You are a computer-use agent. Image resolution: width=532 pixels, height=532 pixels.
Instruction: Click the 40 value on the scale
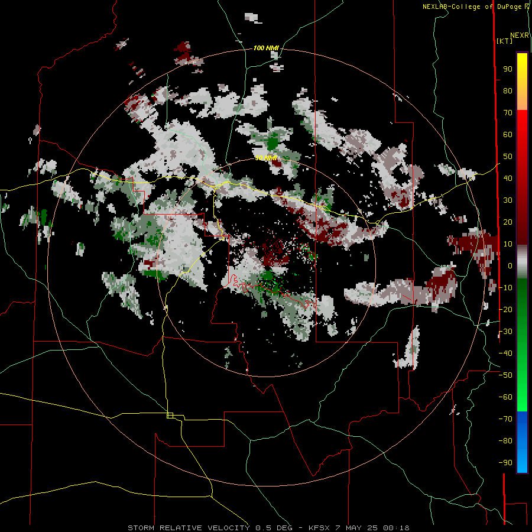pos(508,179)
